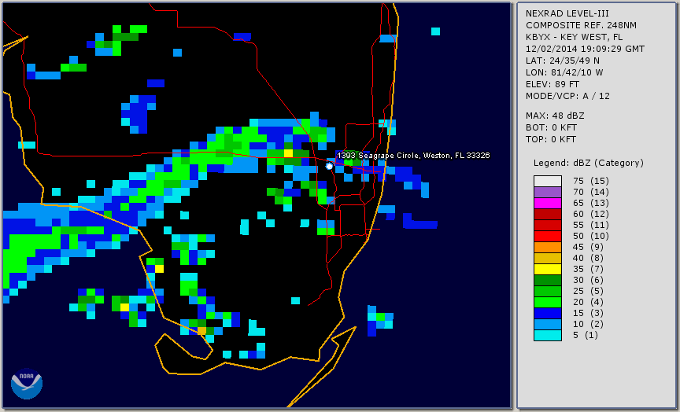This screenshot has height=412, width=680.
Task: Select the 30 dBZ dark green swatch
Action: tap(548, 280)
